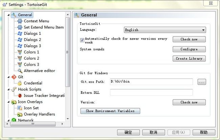Collapse the Git tree node

(8, 77)
